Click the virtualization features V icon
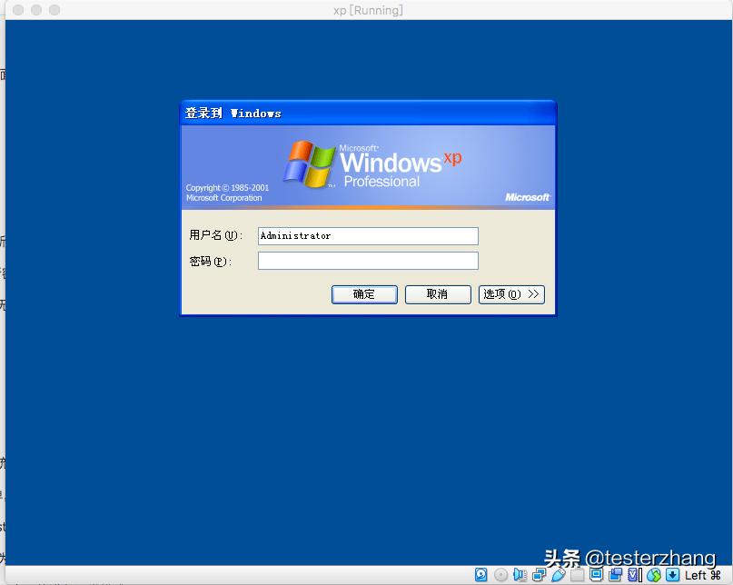Screen dimensions: 733x585 pos(632,574)
